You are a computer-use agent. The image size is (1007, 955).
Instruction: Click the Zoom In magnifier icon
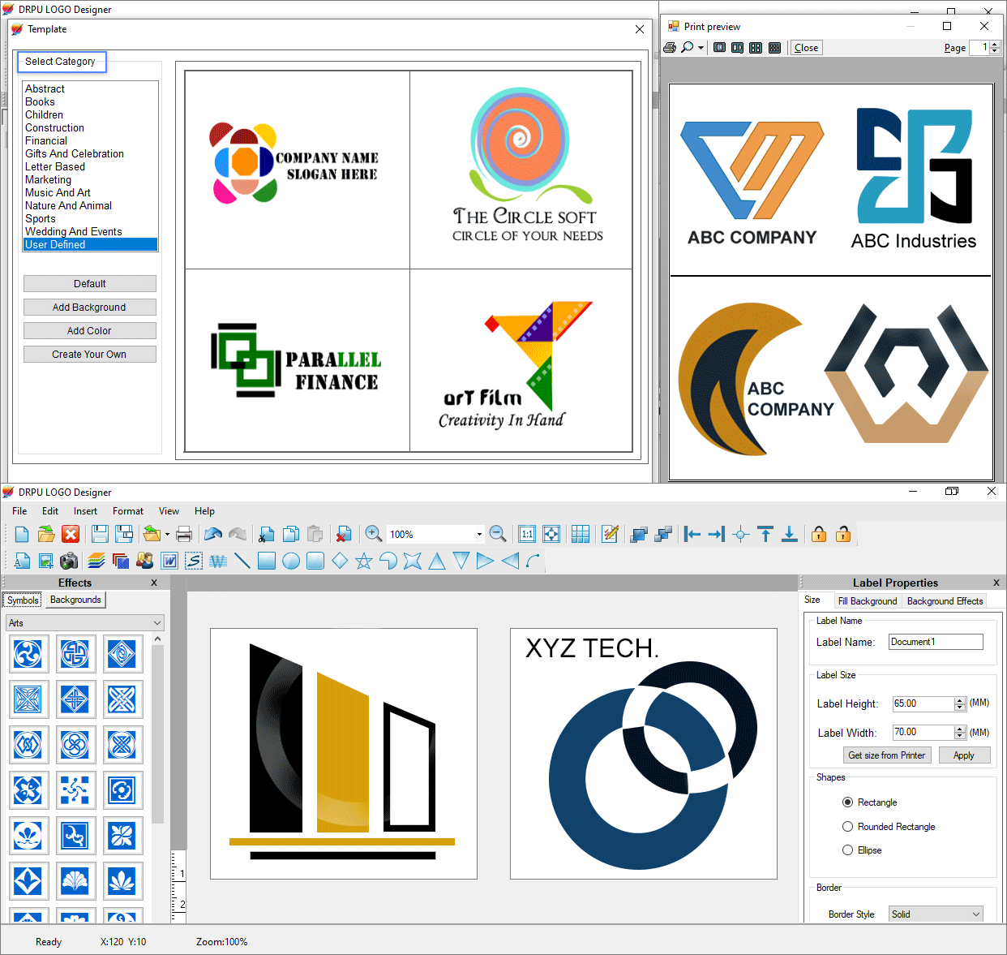pos(374,534)
